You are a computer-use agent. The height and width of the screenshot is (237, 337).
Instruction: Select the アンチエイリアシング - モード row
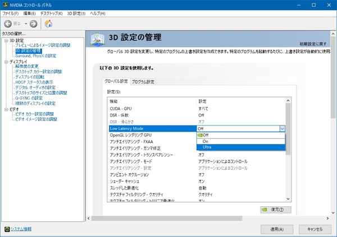tap(197, 161)
